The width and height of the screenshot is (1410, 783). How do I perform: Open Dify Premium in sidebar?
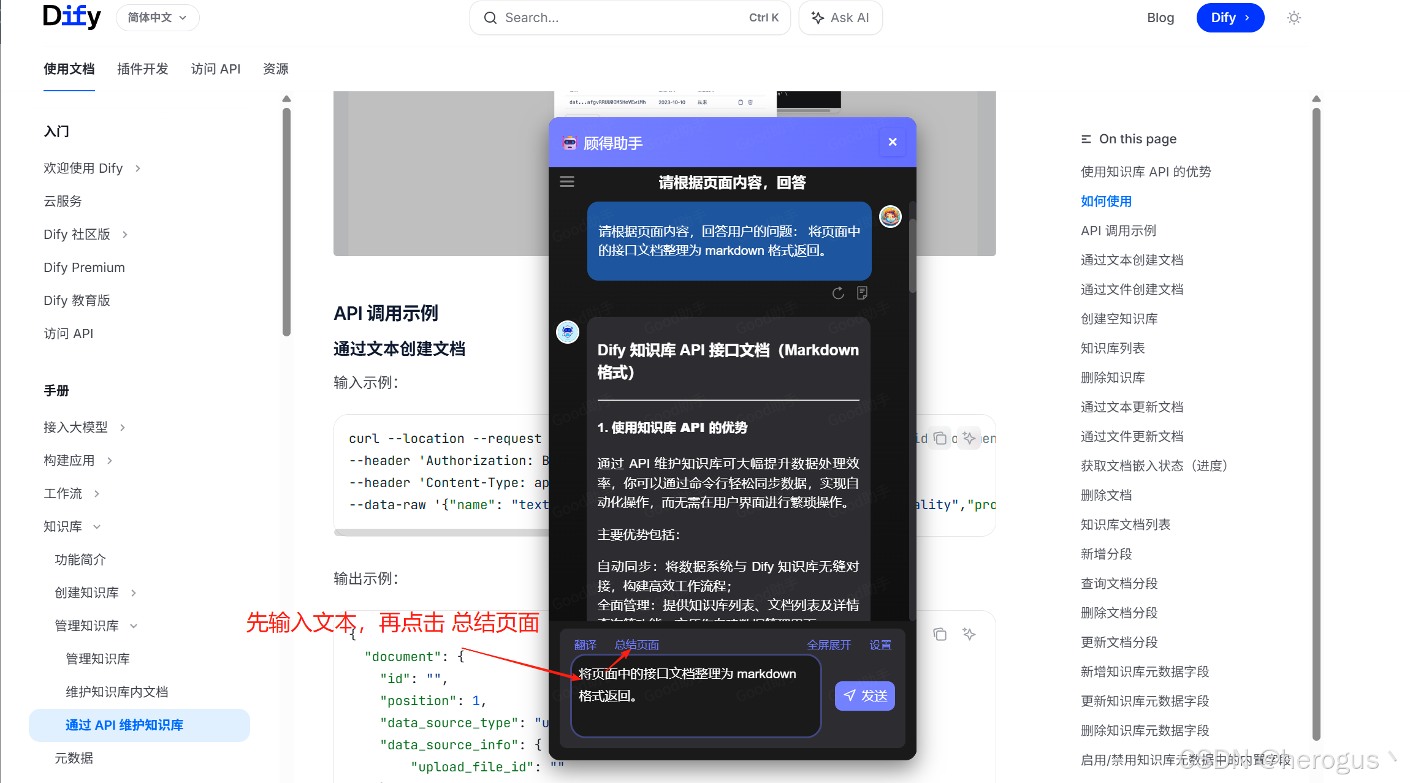pos(84,267)
